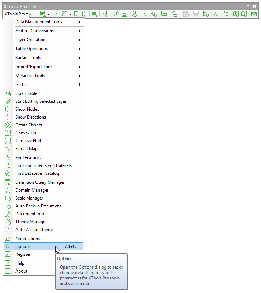Image resolution: width=261 pixels, height=293 pixels.
Task: Expand the Table Operations submenu
Action: 43,49
